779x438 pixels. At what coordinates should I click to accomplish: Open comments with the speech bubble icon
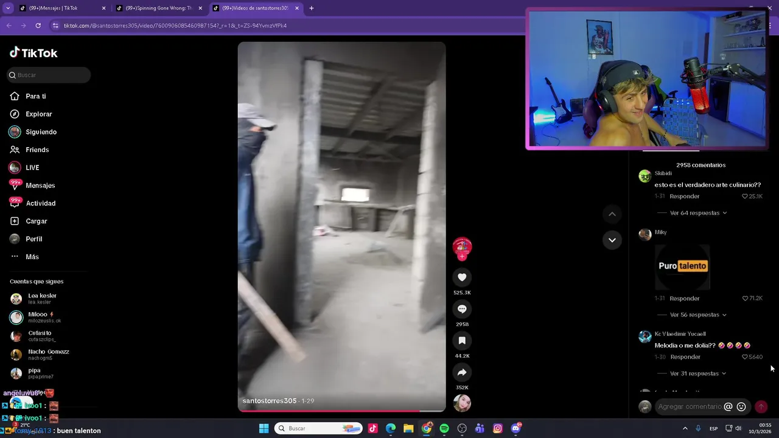[462, 309]
